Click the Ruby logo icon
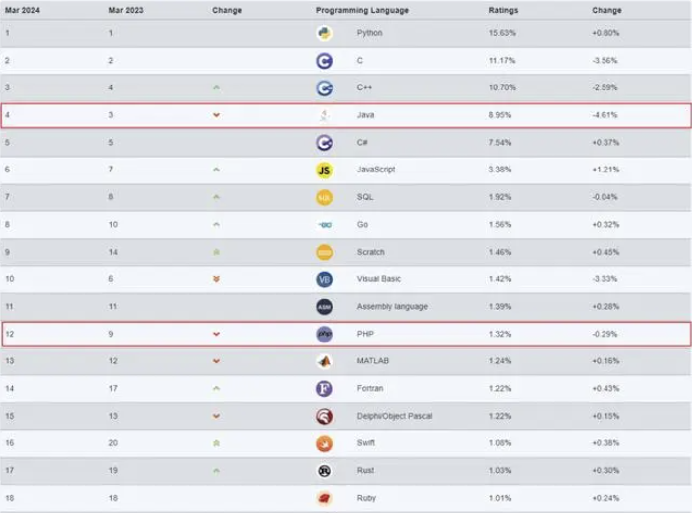Image resolution: width=692 pixels, height=513 pixels. coord(324,498)
